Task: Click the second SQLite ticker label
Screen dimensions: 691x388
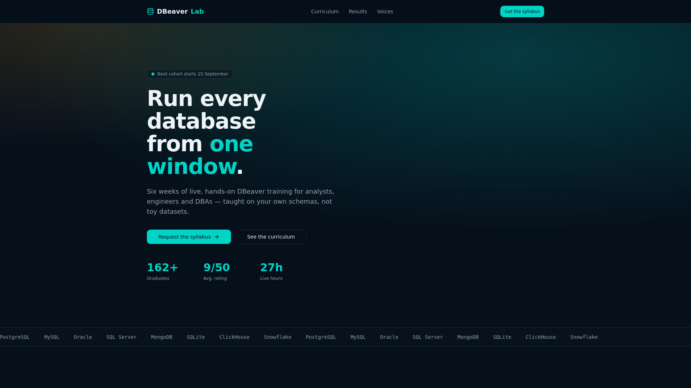Action: click(502, 337)
